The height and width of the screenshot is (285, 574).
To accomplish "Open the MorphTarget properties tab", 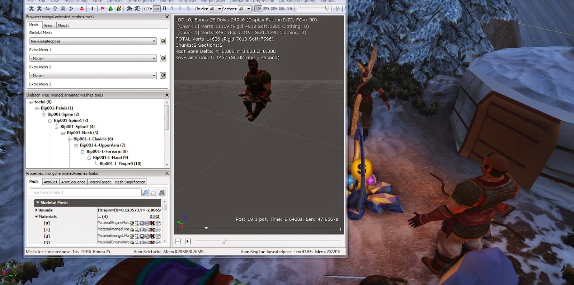I will point(100,182).
